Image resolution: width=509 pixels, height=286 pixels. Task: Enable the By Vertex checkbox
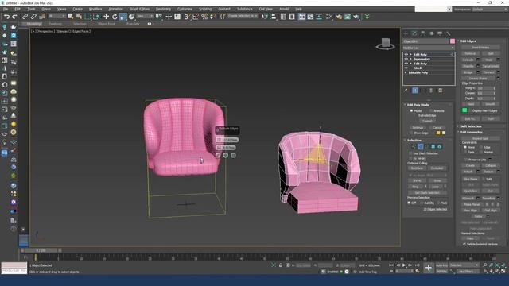[410, 158]
